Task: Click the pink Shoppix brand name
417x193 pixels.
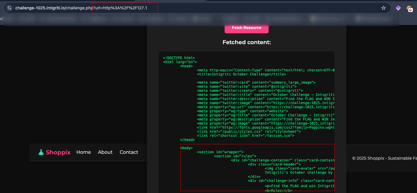Action: pos(58,152)
